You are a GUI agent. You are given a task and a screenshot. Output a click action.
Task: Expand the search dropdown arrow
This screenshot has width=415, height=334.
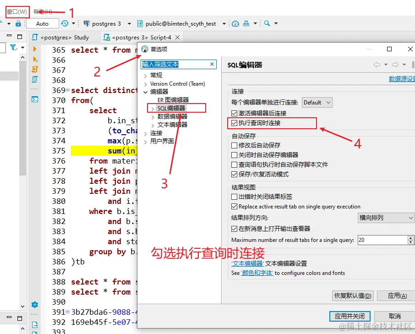276,23
